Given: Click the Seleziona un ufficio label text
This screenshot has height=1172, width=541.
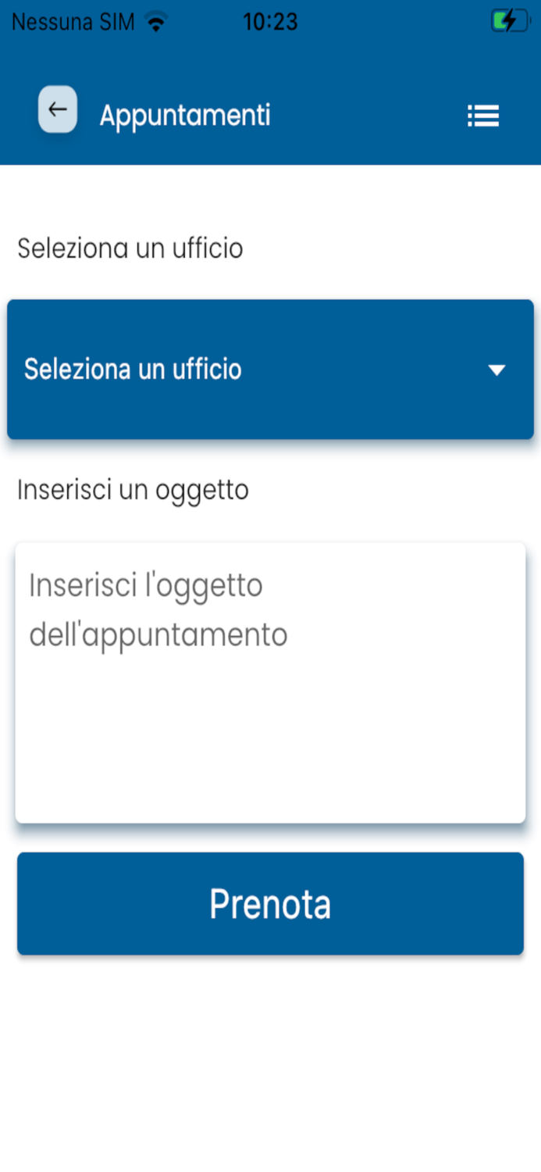Looking at the screenshot, I should pos(130,248).
